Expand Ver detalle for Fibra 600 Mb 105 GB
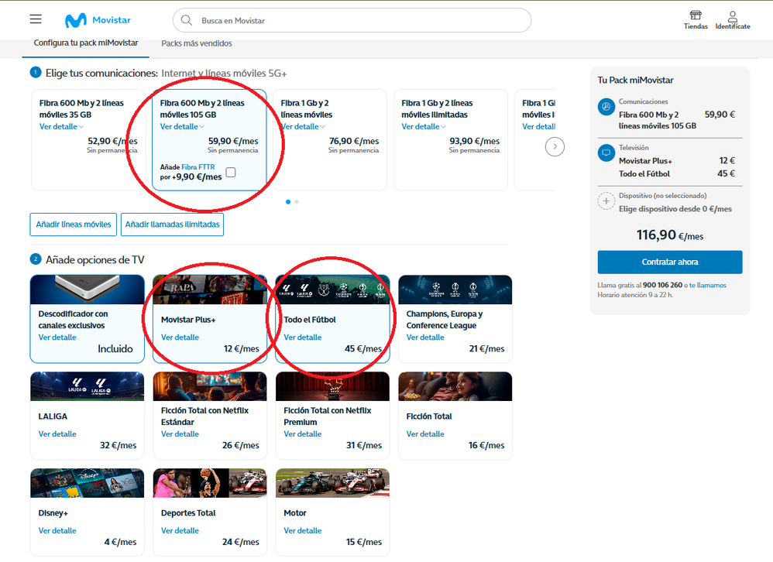The width and height of the screenshot is (773, 562). (182, 127)
